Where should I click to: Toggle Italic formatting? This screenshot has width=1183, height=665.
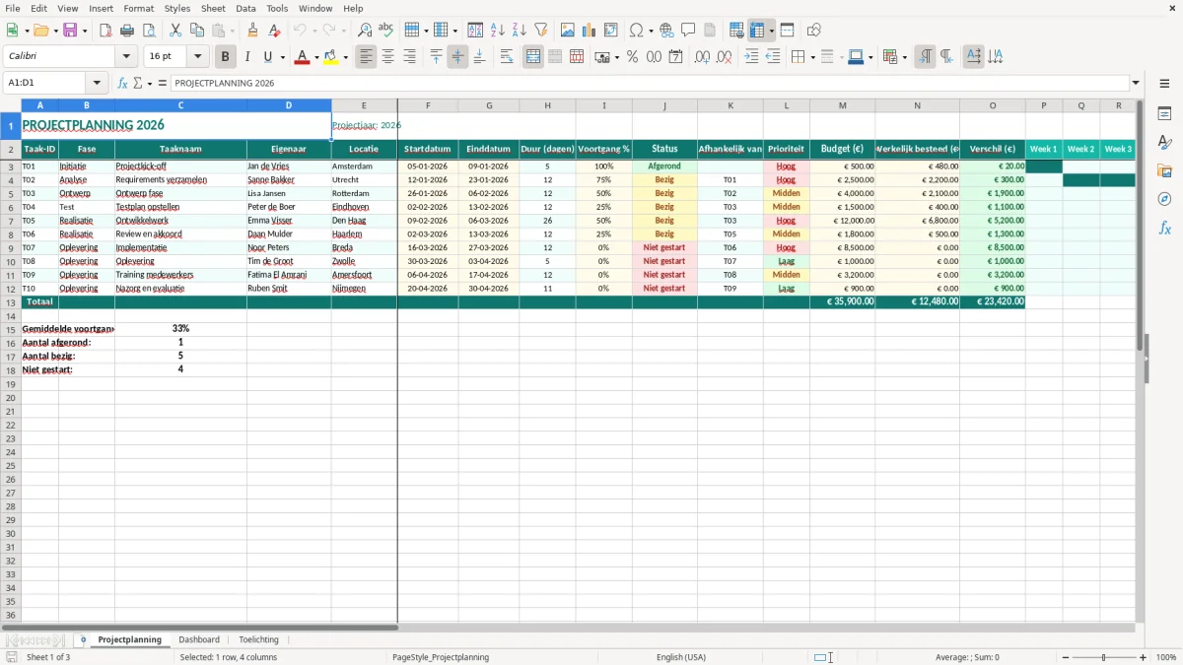pyautogui.click(x=247, y=57)
